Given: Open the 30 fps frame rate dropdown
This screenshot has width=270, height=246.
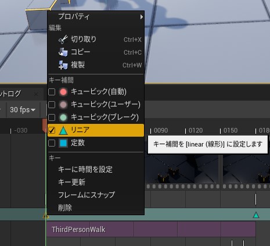Looking at the screenshot, I should [23, 110].
